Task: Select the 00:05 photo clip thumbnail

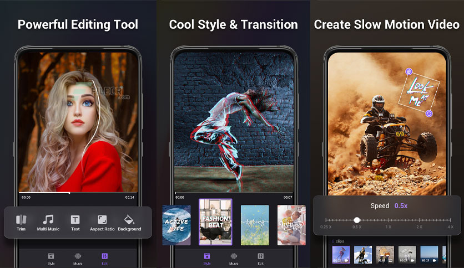Action: tap(385, 254)
